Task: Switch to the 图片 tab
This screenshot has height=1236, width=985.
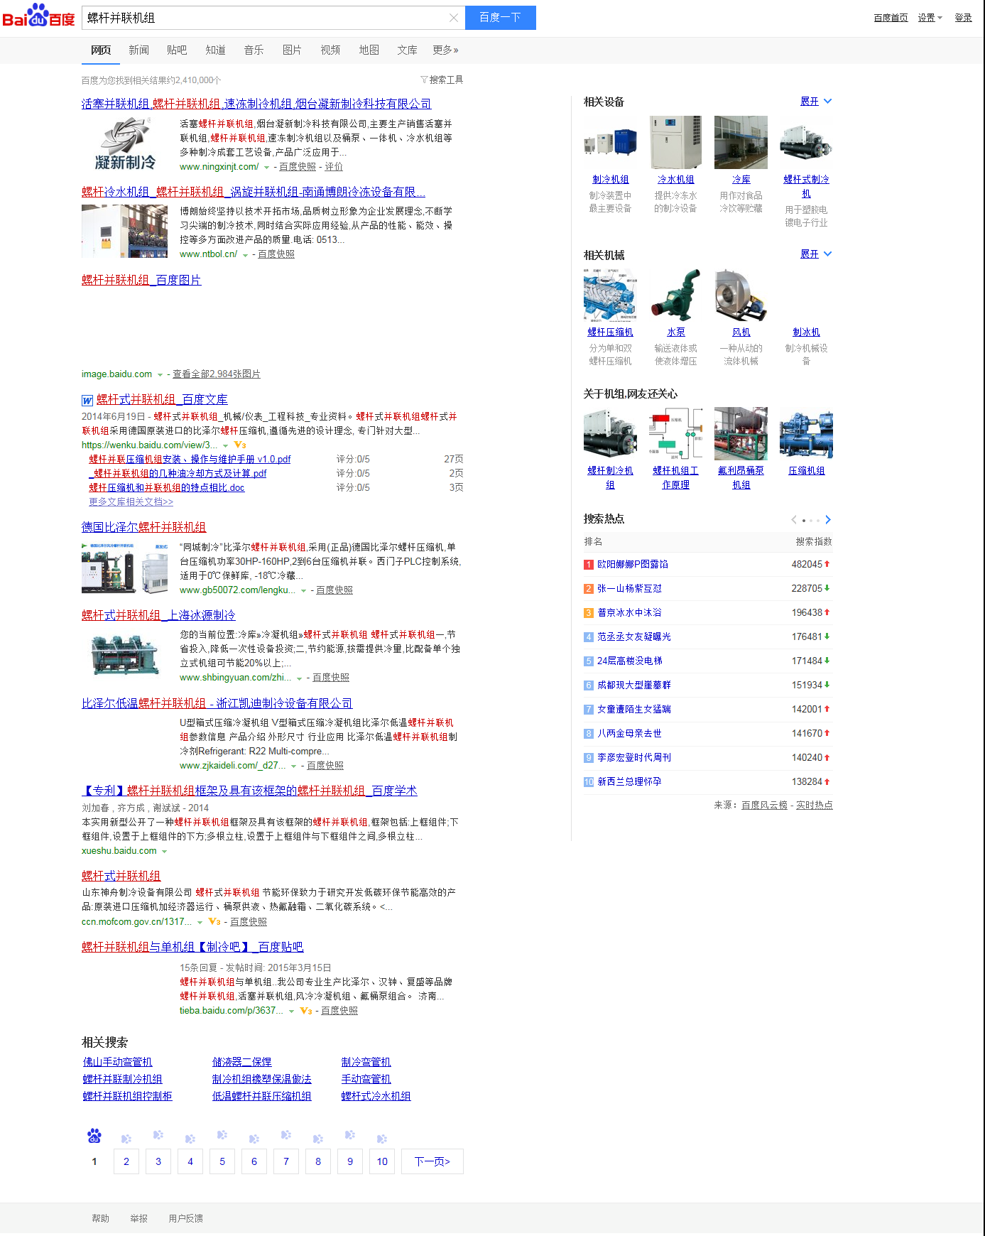Action: coord(292,50)
